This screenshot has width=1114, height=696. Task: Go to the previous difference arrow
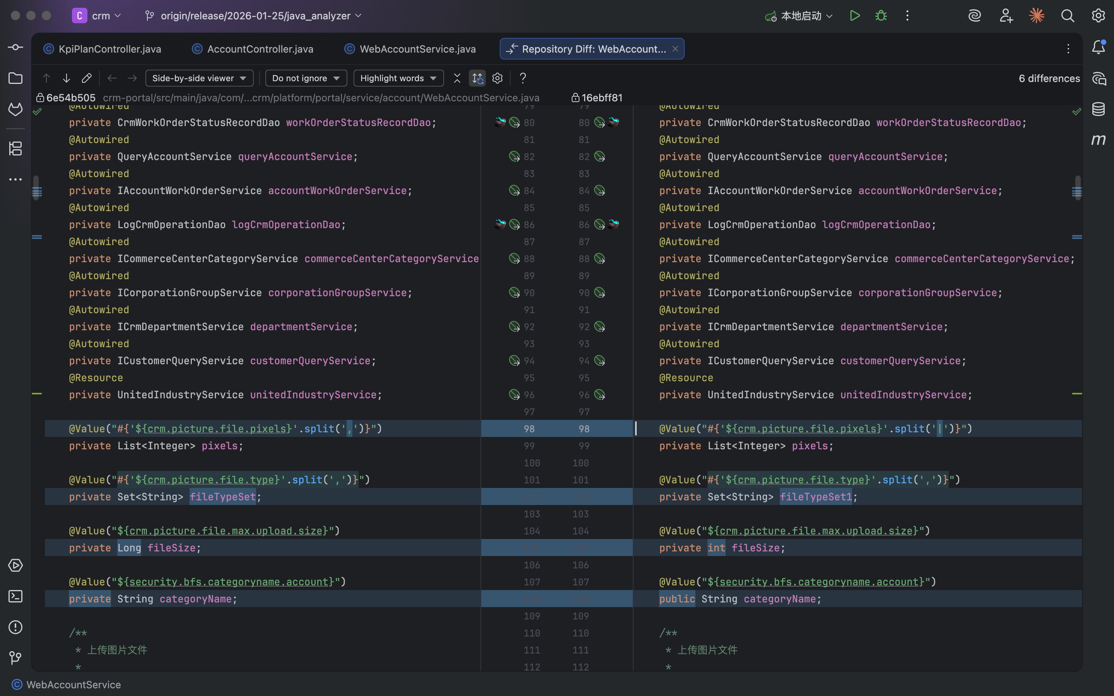click(x=46, y=78)
